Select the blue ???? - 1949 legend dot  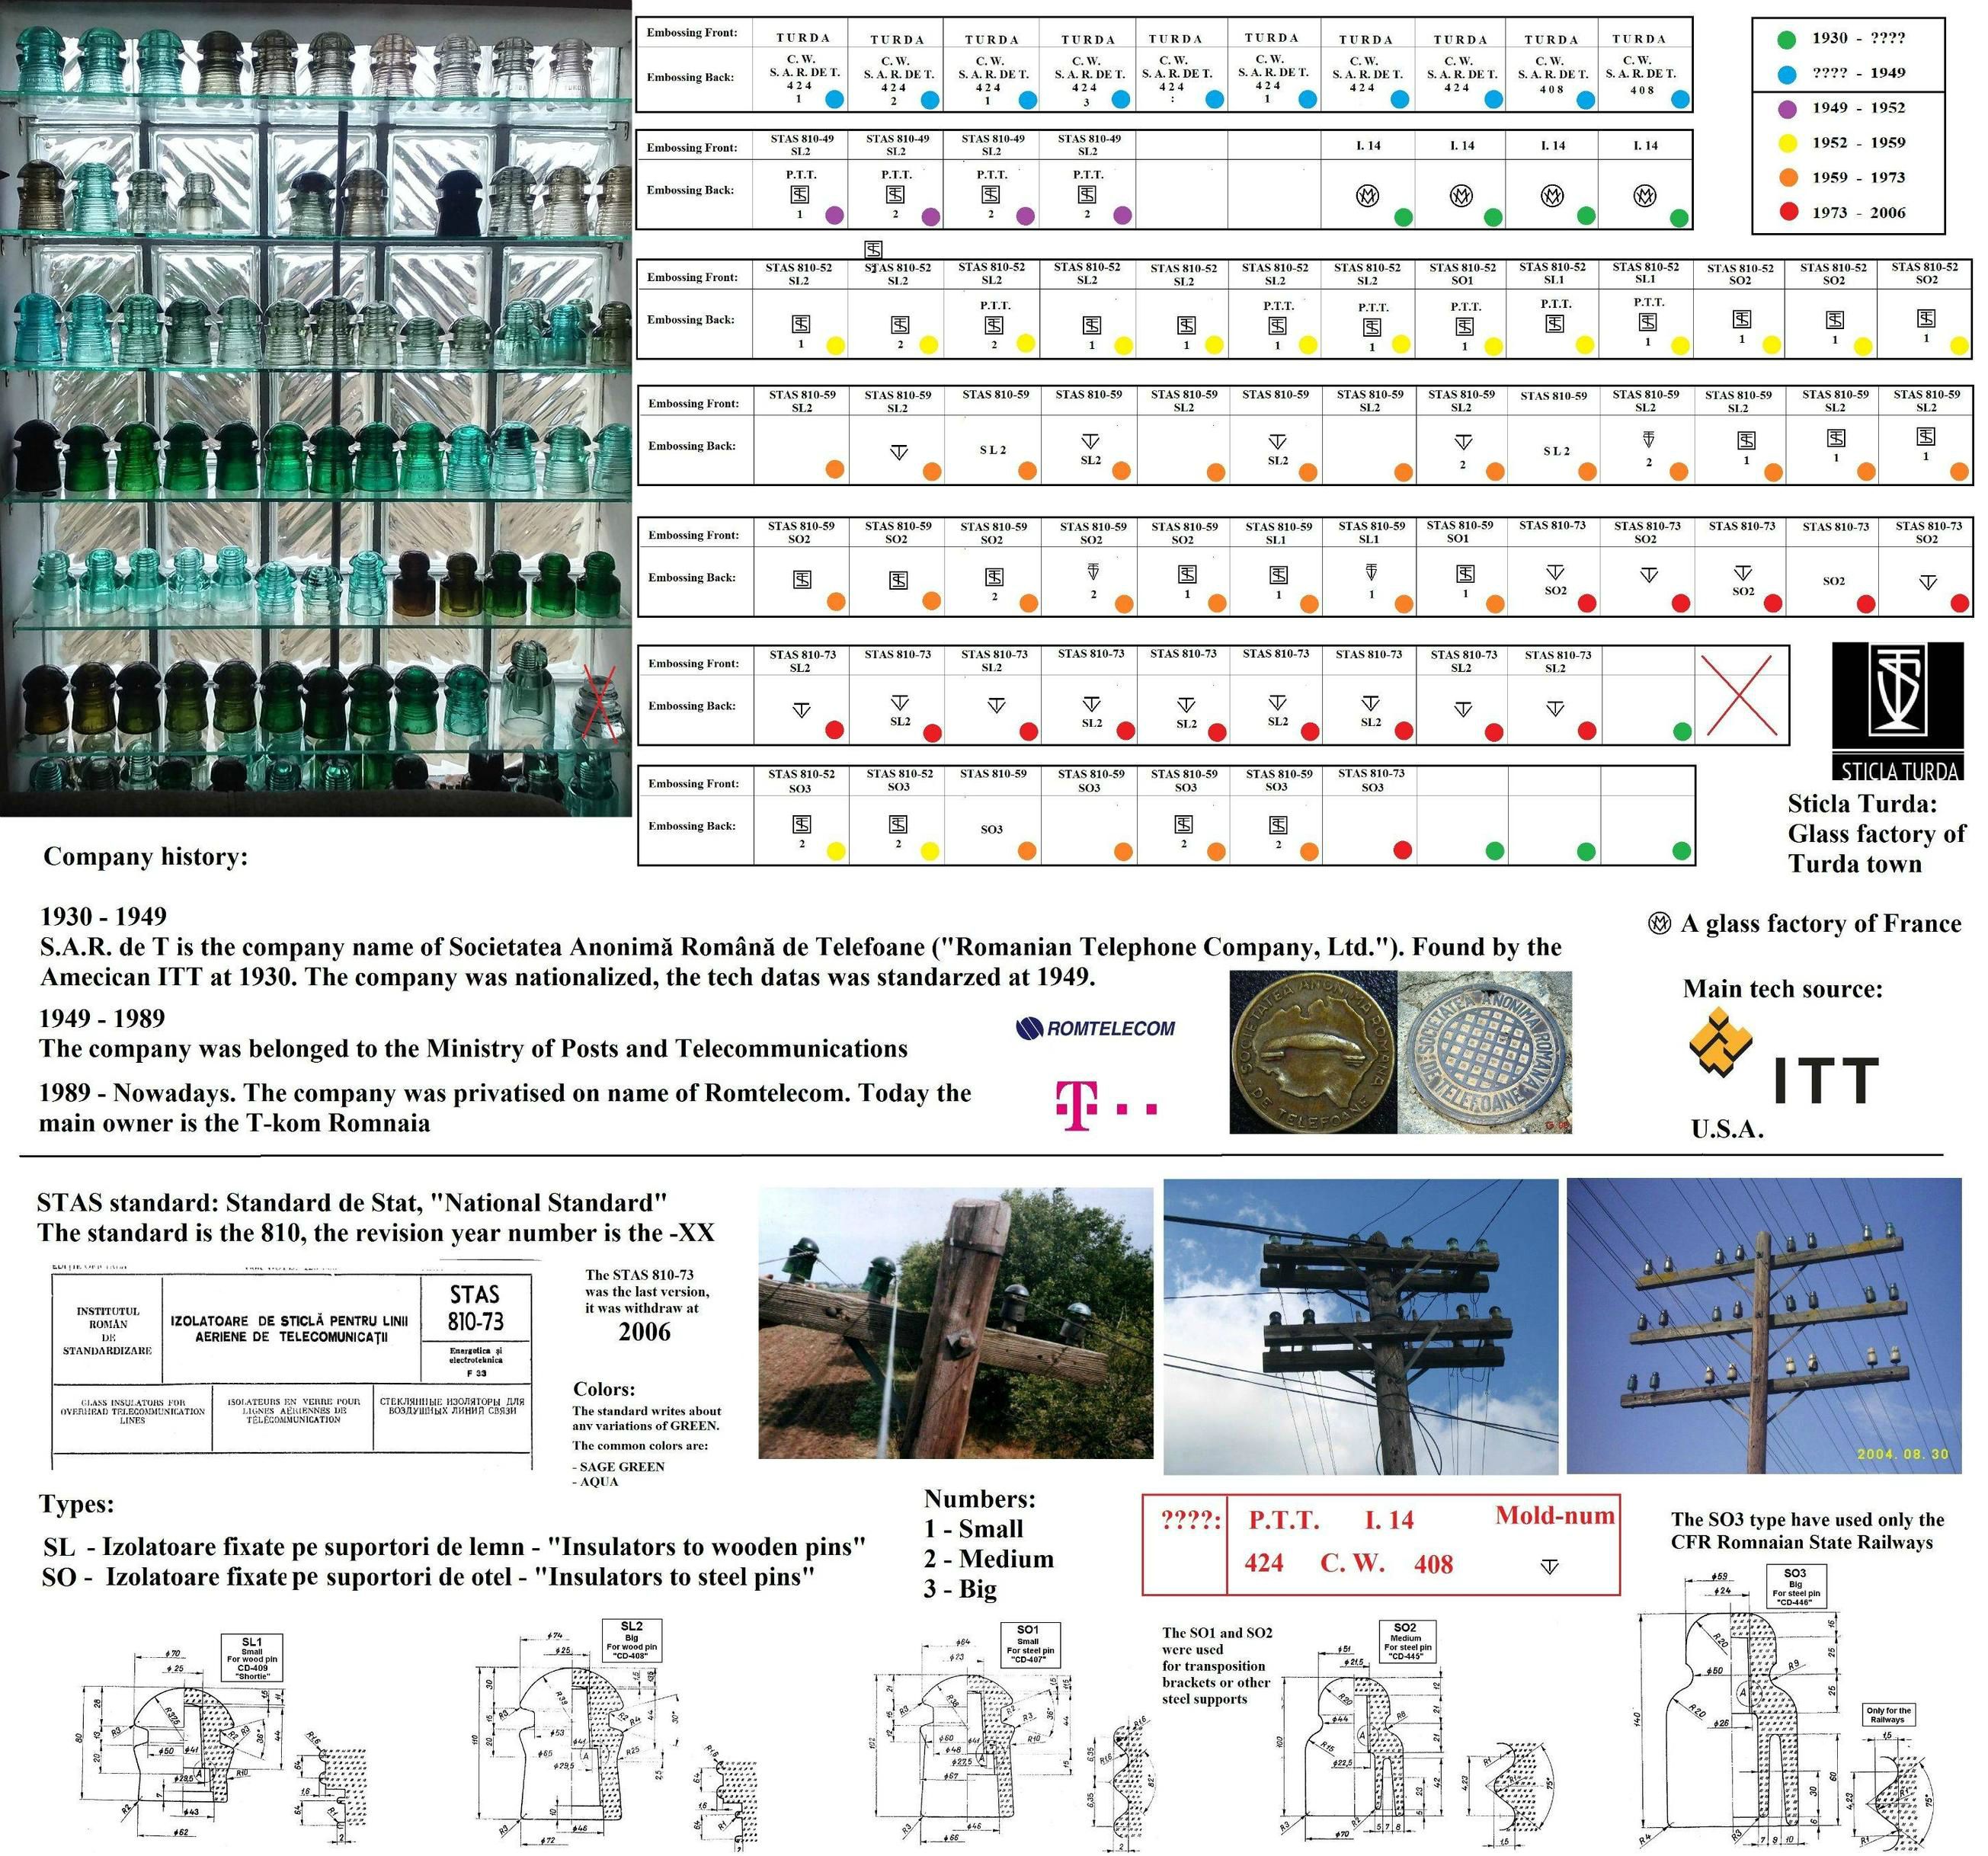coord(1786,74)
